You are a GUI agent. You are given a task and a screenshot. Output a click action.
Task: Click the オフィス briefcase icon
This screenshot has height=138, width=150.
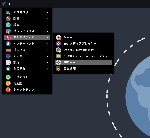coord(8,50)
